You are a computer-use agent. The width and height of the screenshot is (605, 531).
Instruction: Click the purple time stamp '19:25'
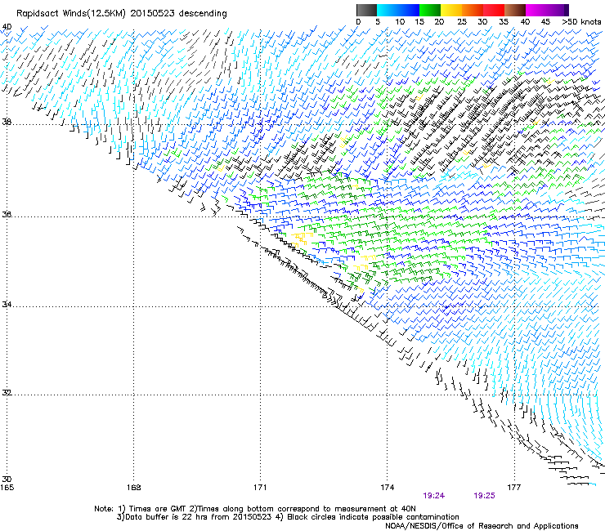coord(484,496)
